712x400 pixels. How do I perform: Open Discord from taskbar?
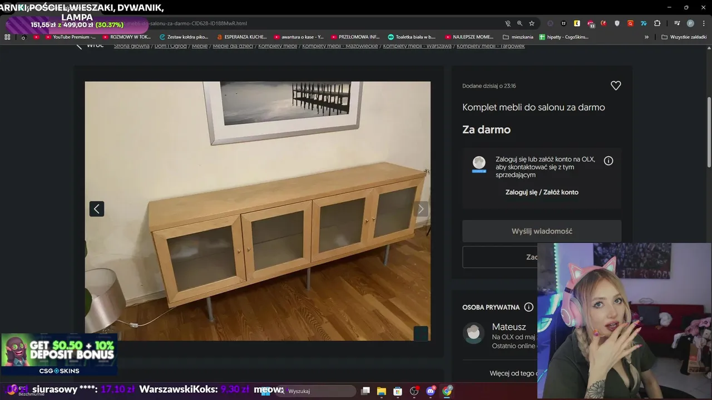[x=431, y=391]
